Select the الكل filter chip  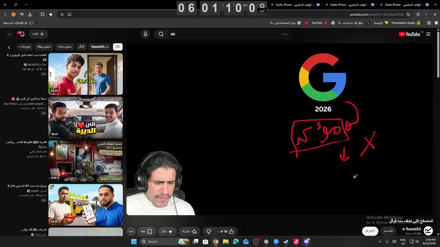click(118, 47)
